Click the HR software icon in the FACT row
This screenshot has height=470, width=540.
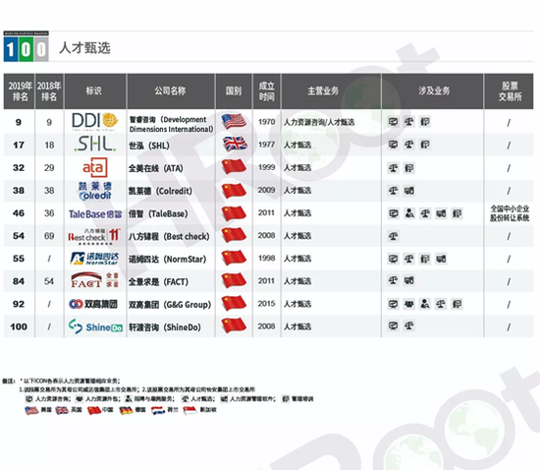(408, 280)
